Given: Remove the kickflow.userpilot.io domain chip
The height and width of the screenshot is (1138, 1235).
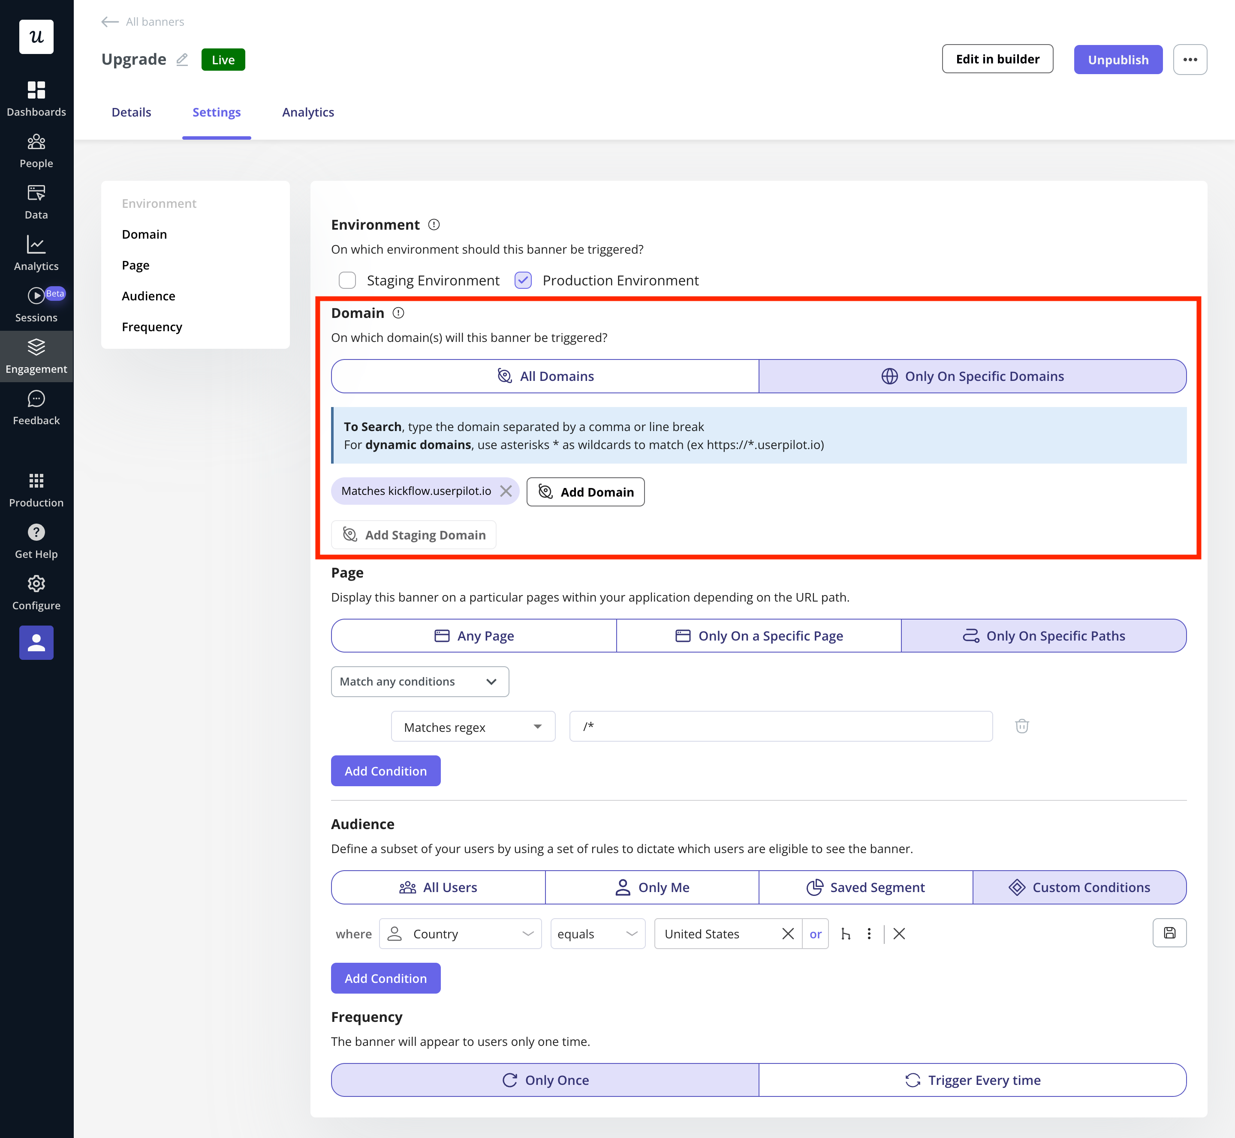Looking at the screenshot, I should 506,491.
